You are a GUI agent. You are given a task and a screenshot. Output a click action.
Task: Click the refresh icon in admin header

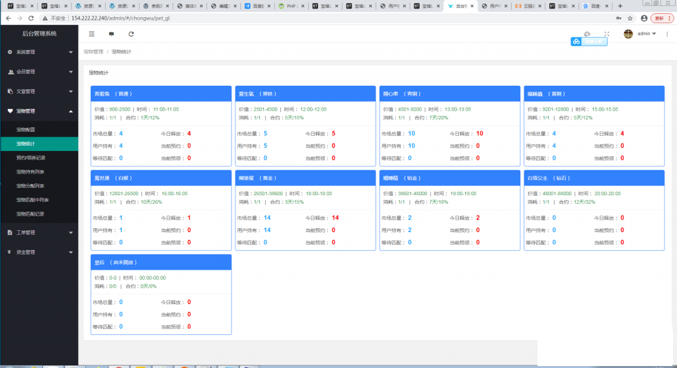click(x=131, y=34)
